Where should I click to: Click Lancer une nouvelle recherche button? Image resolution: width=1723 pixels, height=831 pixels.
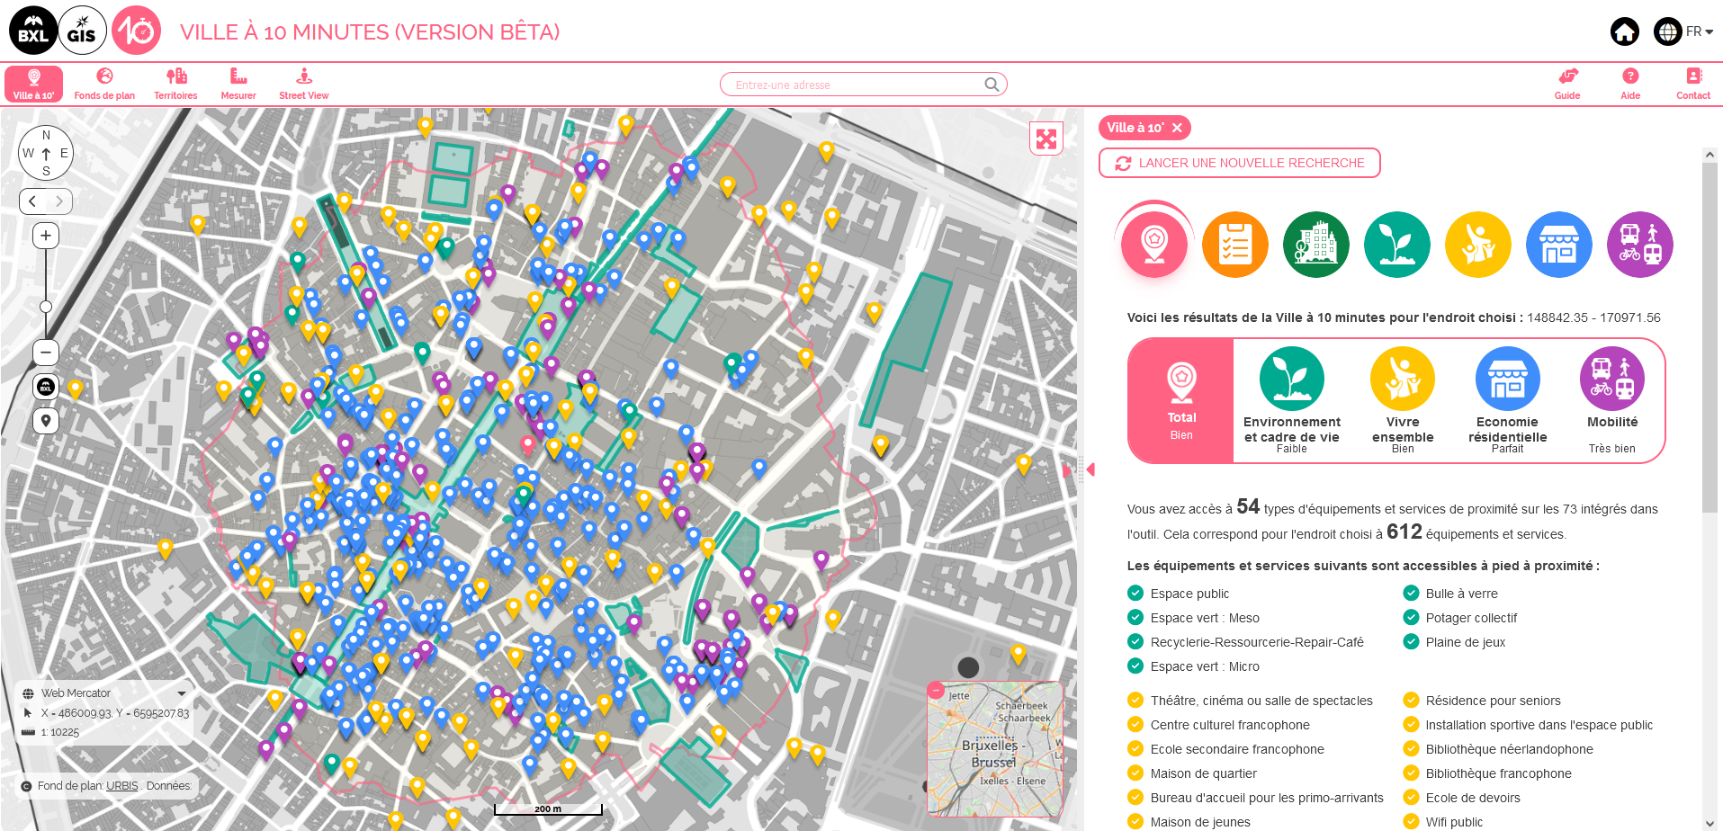click(1239, 163)
